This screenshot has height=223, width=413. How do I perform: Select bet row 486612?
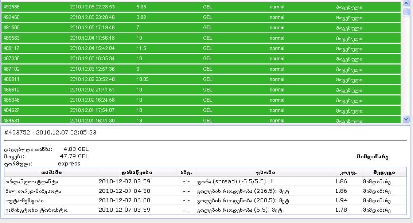click(201, 90)
